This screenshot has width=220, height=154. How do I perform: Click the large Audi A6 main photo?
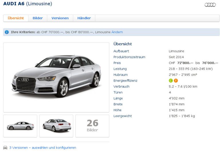(x=56, y=77)
